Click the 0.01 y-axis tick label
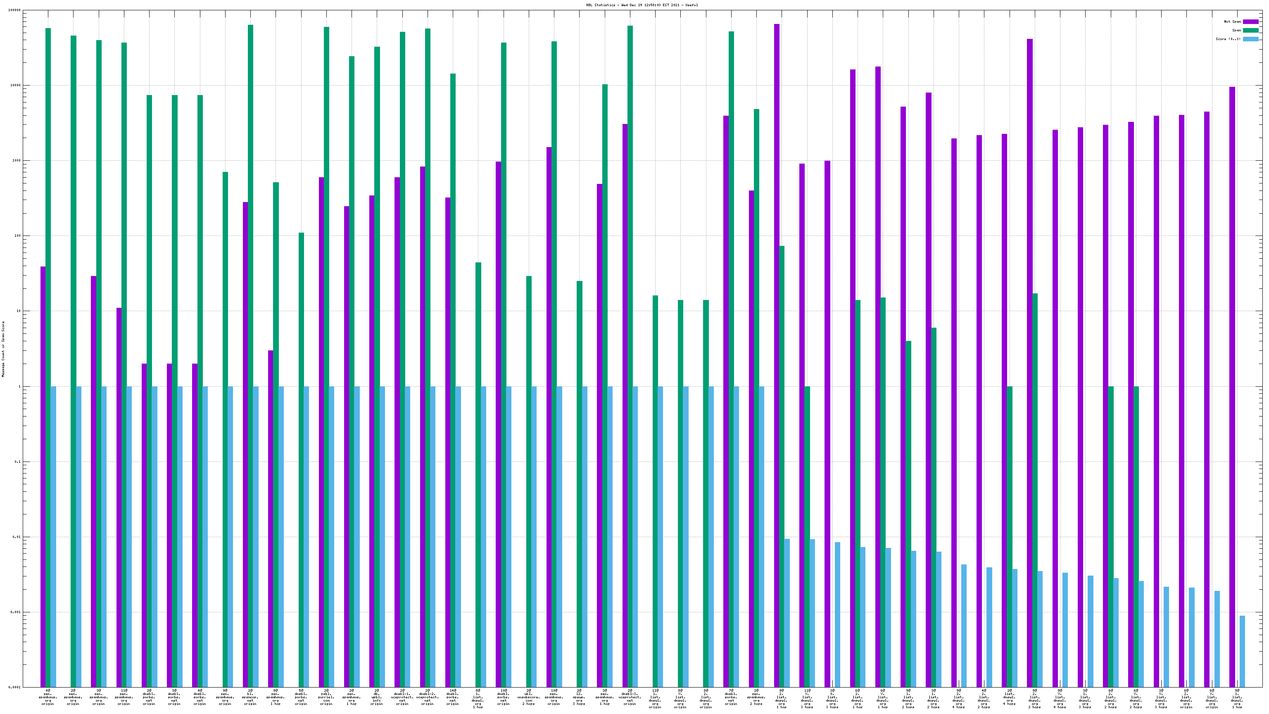This screenshot has height=714, width=1269. 17,537
